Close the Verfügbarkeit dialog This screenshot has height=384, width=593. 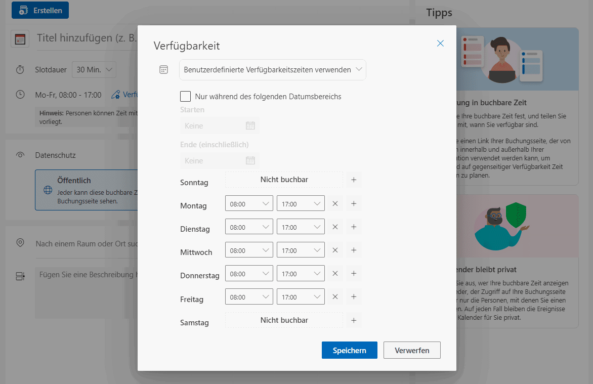click(x=440, y=44)
